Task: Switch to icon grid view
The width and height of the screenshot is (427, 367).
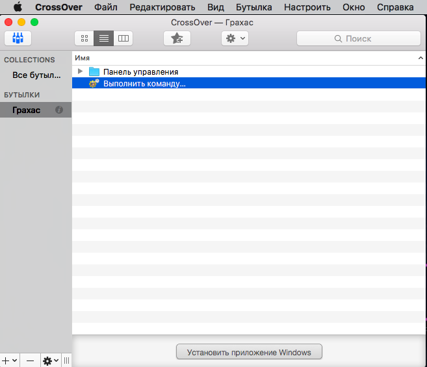Action: click(x=84, y=38)
